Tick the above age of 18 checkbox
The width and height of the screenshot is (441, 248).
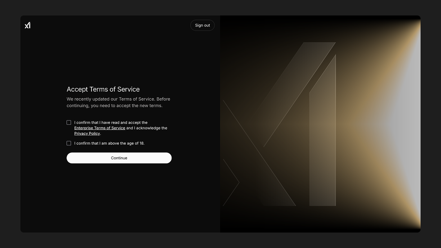tap(69, 143)
